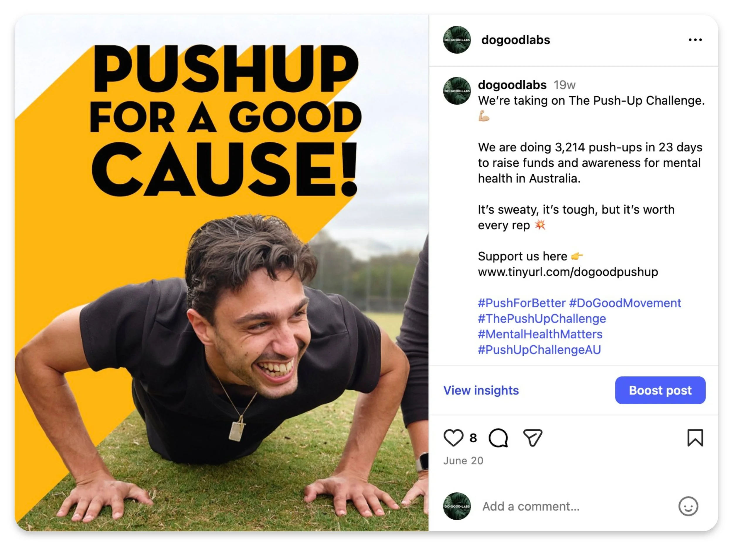
Task: Open the emoji picker smiley icon
Action: tap(688, 506)
